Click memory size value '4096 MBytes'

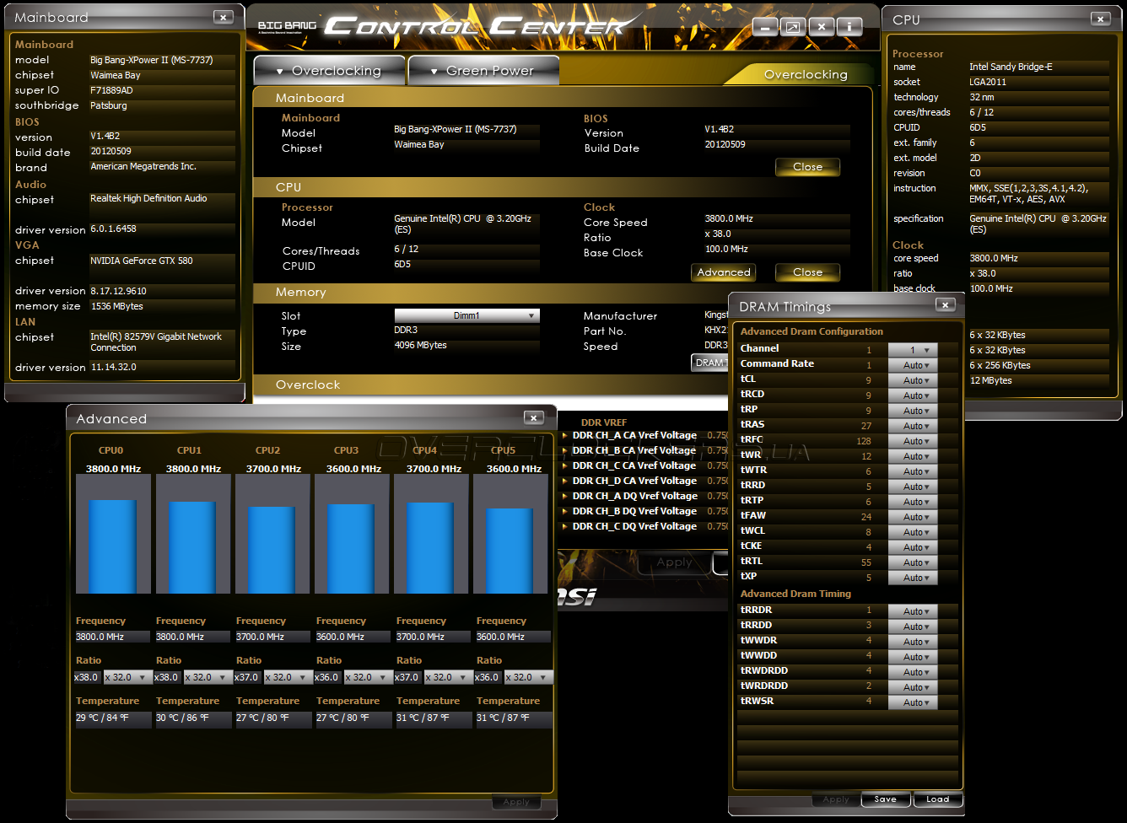pos(420,345)
